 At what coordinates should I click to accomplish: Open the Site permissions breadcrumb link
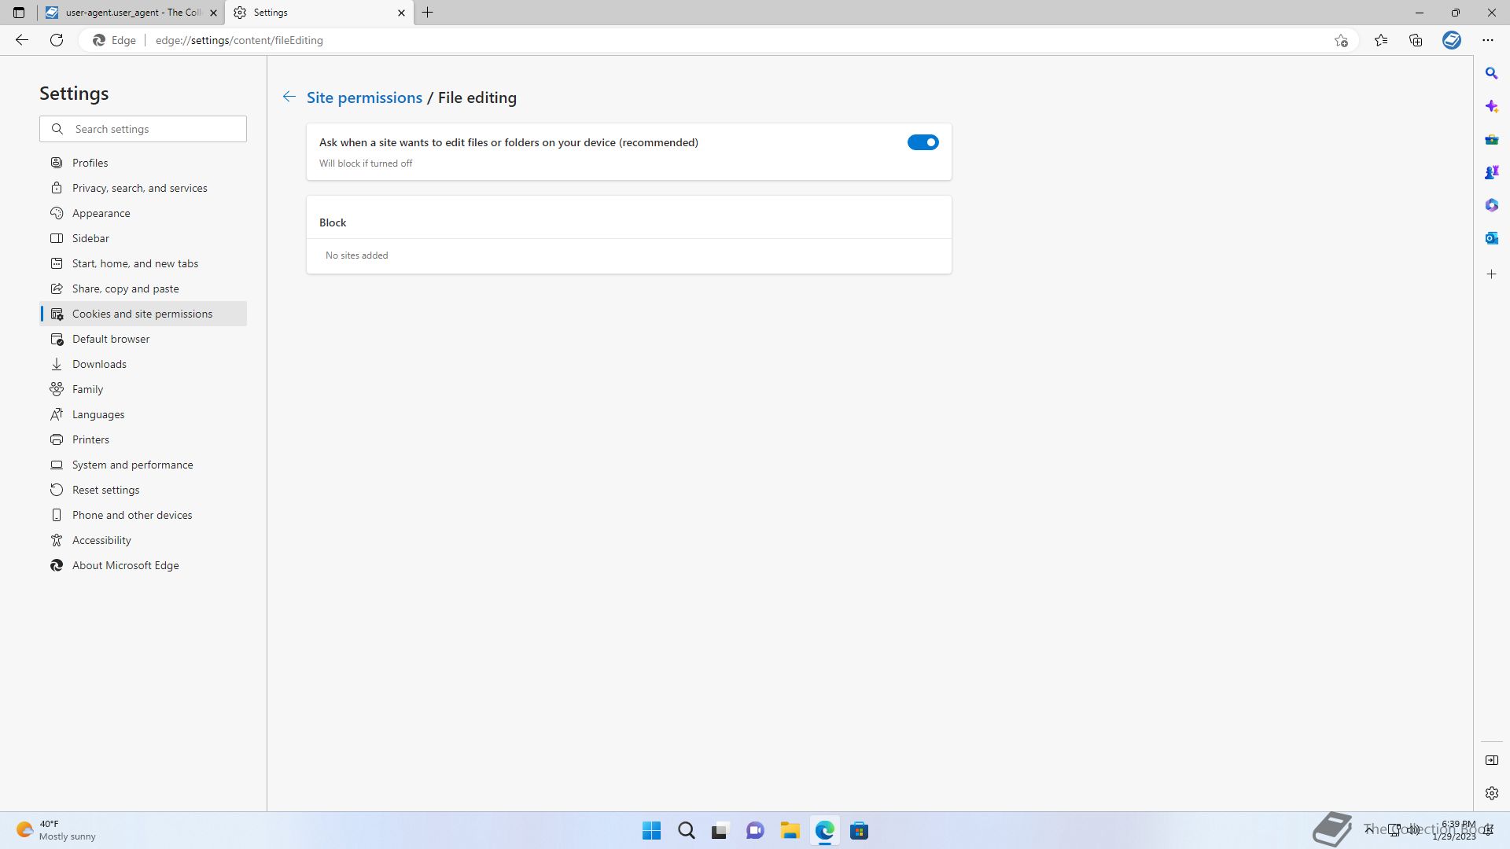coord(364,97)
